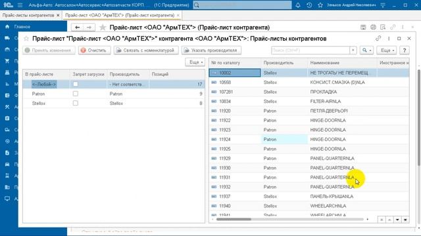Open favorites star in the title bar
The width and height of the screenshot is (421, 236).
click(x=320, y=5)
